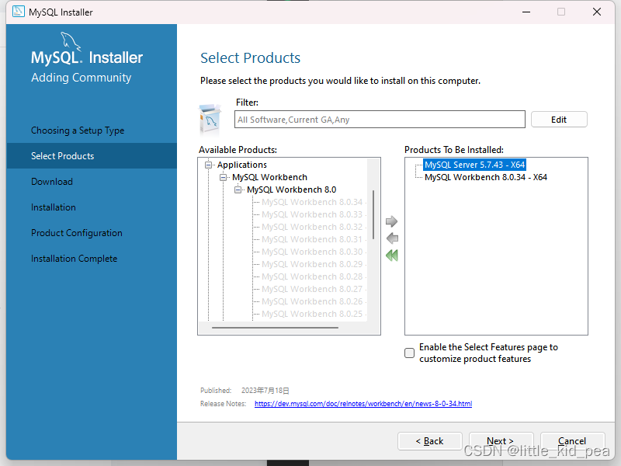
Task: Select the MySQL Workbench parent tree item
Action: pyautogui.click(x=269, y=178)
